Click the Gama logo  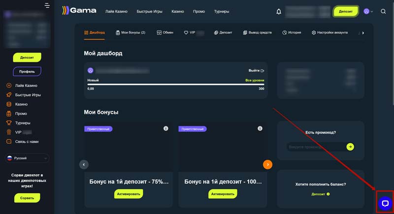pyautogui.click(x=79, y=10)
